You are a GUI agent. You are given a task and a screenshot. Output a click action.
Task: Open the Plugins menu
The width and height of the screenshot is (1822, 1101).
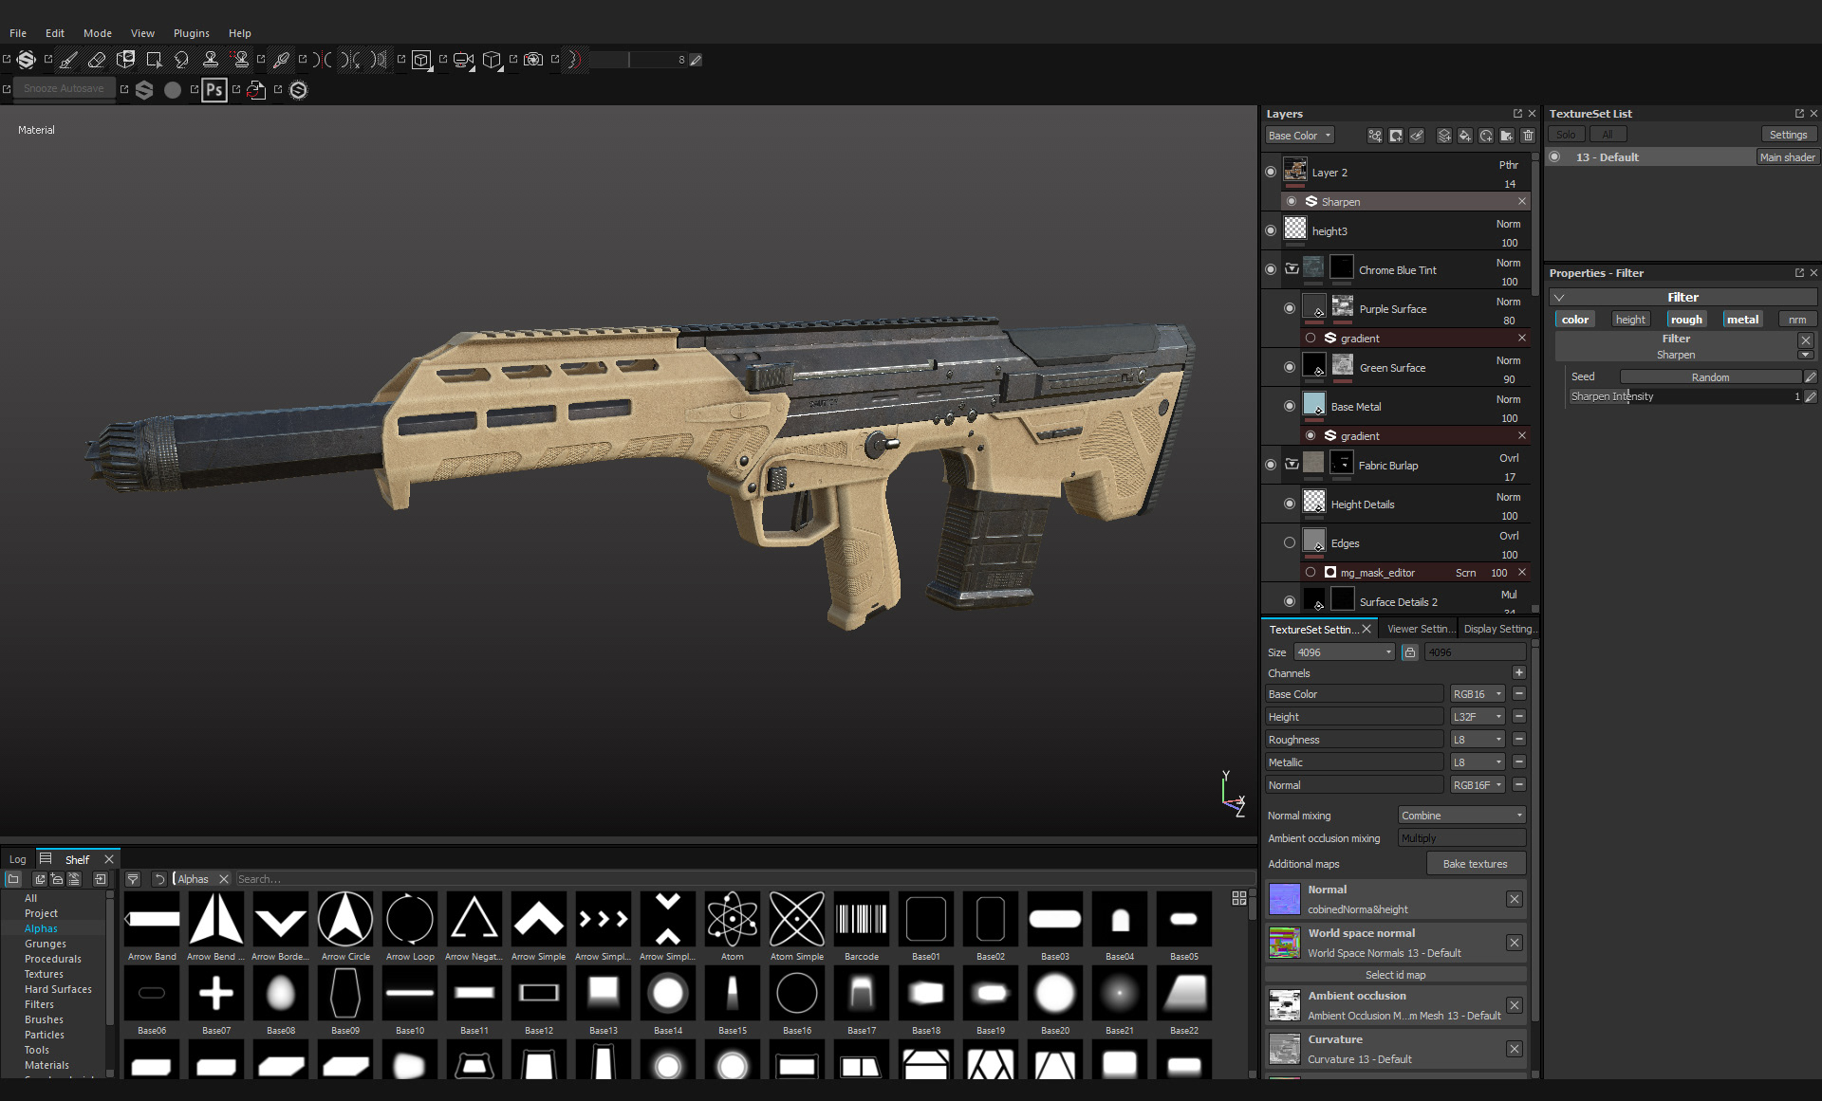[x=191, y=33]
